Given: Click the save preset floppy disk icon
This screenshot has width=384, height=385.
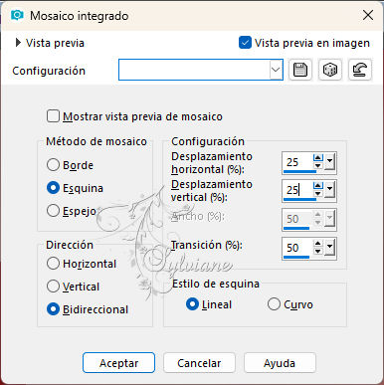Looking at the screenshot, I should pos(300,70).
